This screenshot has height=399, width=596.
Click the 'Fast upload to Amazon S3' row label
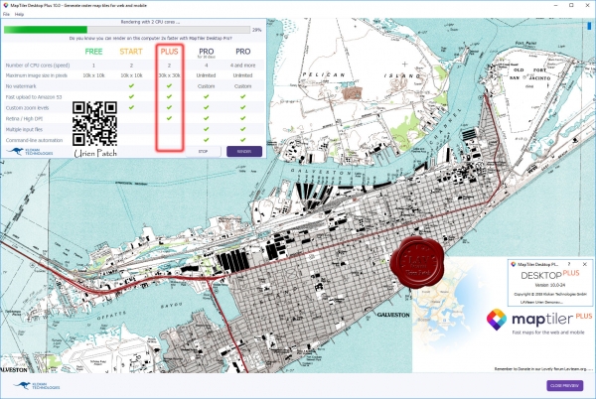[34, 97]
